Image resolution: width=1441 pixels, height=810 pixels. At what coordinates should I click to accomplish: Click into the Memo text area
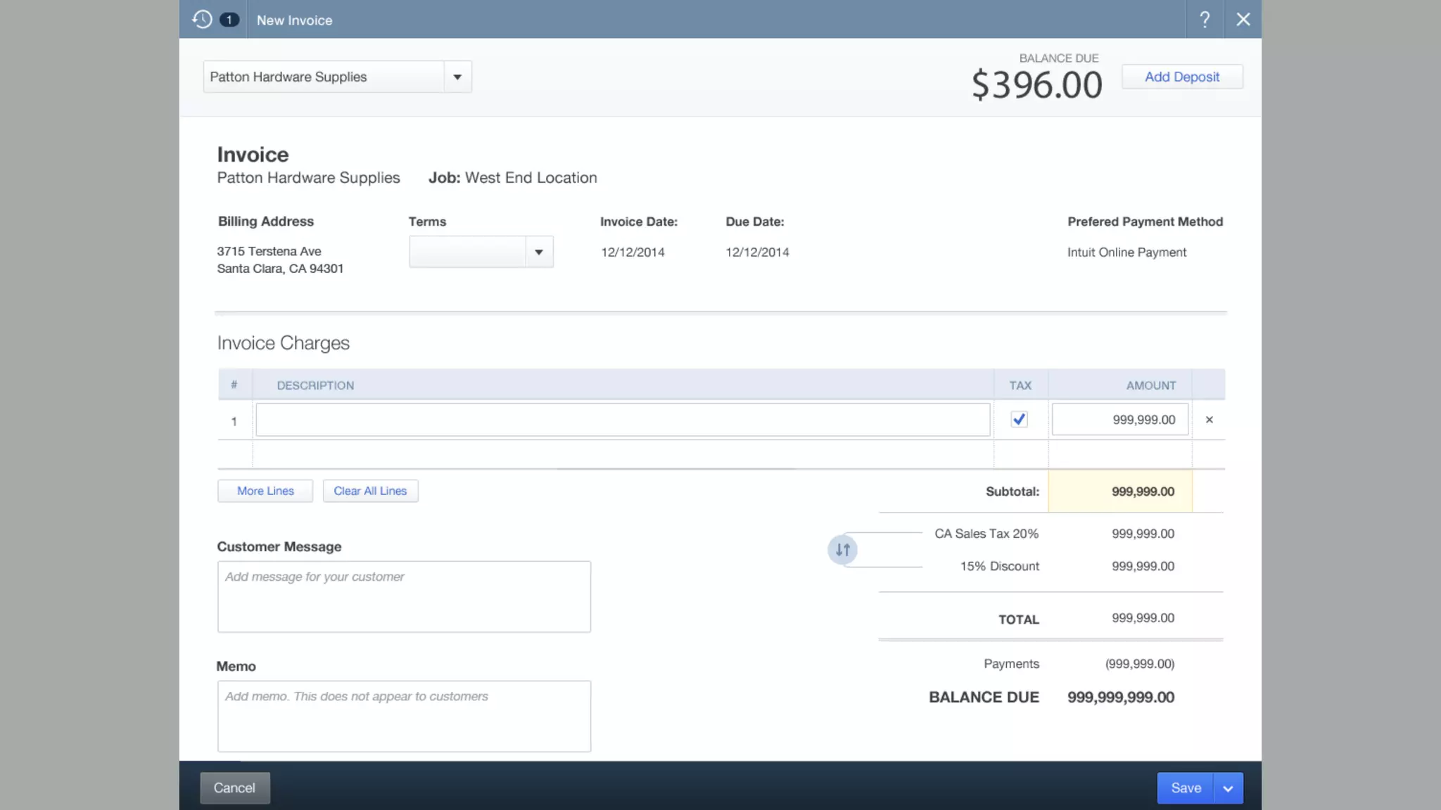404,716
